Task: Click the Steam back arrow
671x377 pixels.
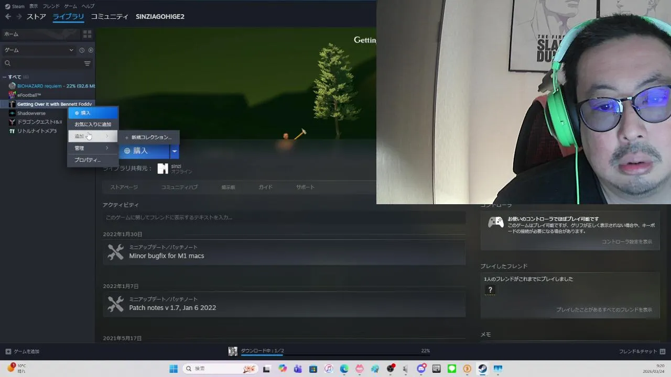Action: (x=8, y=17)
